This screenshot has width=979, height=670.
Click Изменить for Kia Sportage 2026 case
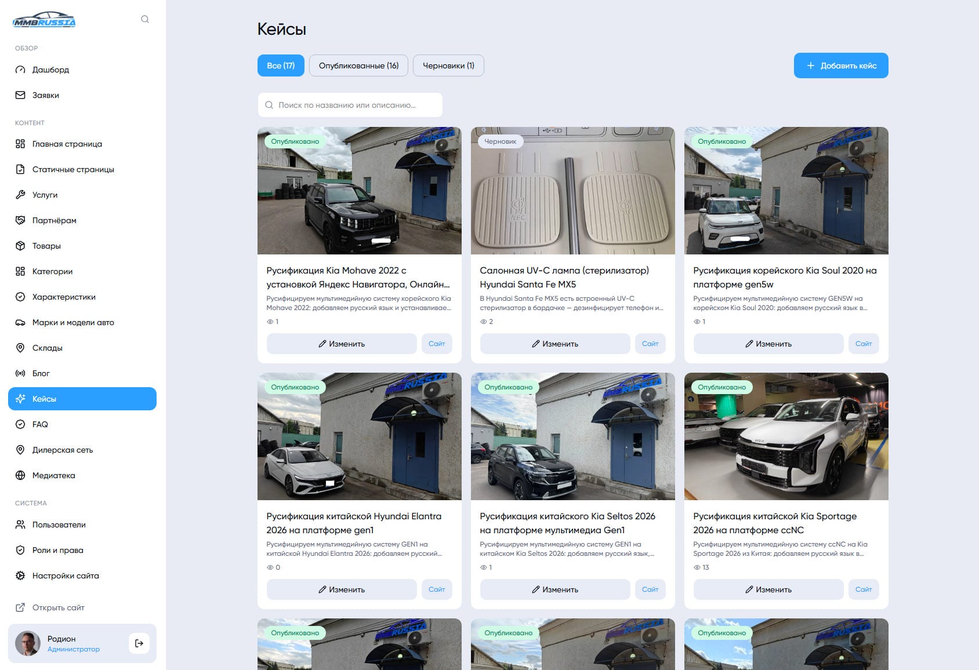coord(768,589)
